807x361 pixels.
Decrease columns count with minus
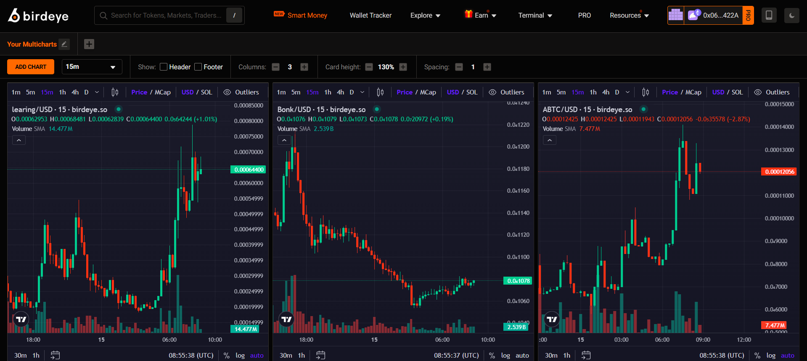click(276, 67)
